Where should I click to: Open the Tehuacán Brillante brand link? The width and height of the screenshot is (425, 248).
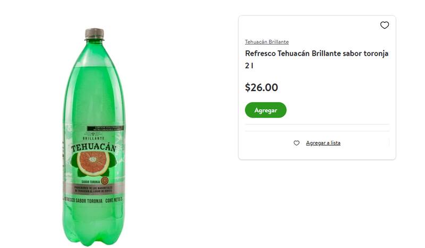(267, 42)
